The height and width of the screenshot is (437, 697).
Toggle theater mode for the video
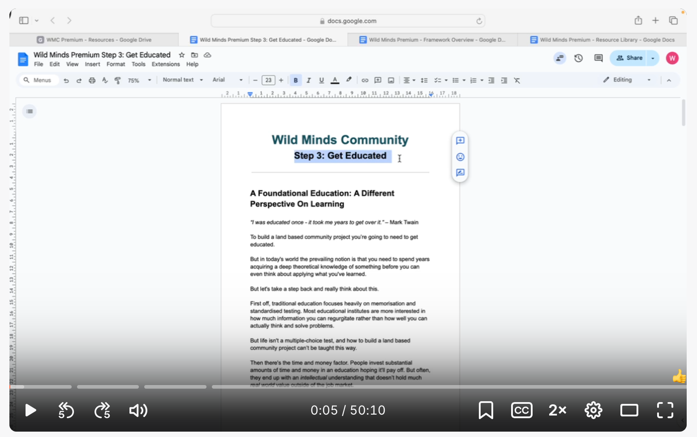[x=629, y=410]
